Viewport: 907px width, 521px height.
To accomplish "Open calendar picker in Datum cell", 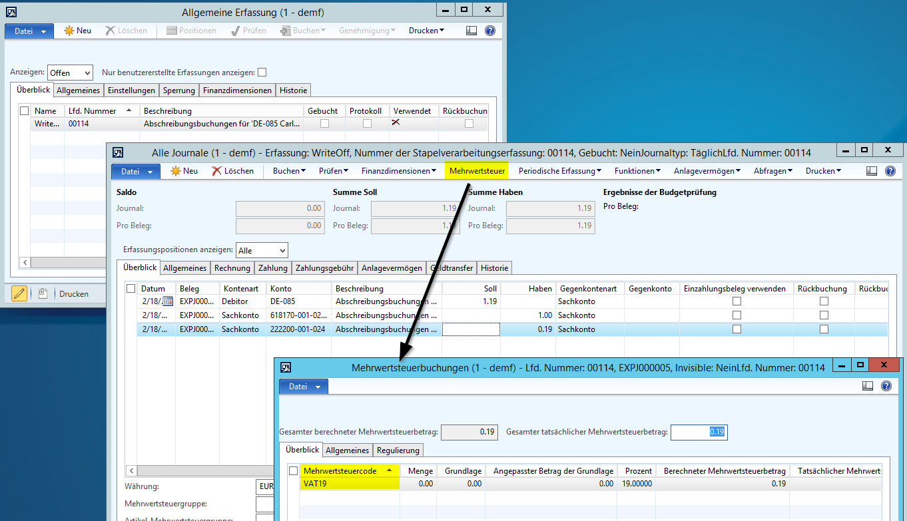I will (x=168, y=301).
